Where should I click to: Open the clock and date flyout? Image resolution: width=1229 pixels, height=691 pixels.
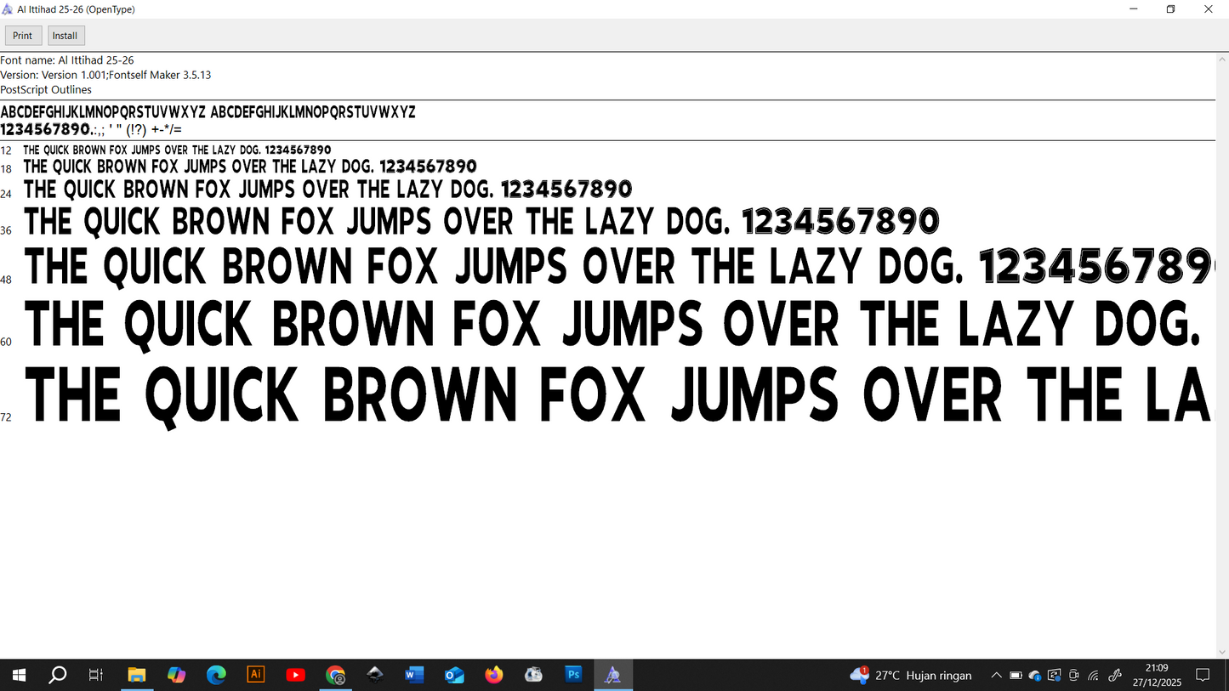pyautogui.click(x=1156, y=676)
